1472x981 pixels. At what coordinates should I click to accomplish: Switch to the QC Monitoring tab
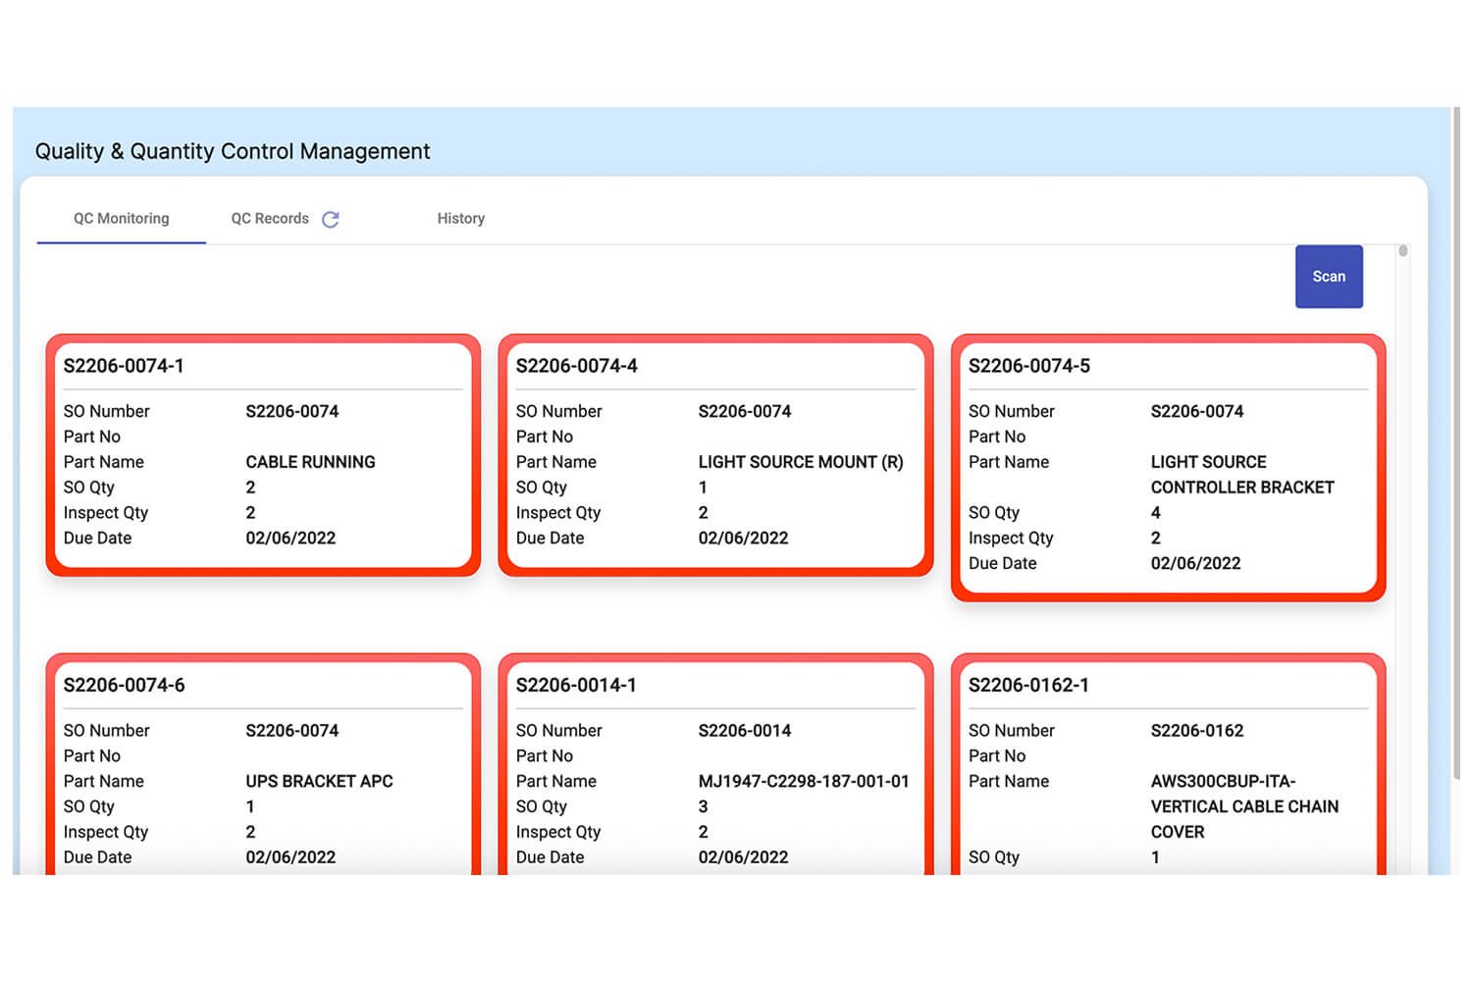coord(121,219)
